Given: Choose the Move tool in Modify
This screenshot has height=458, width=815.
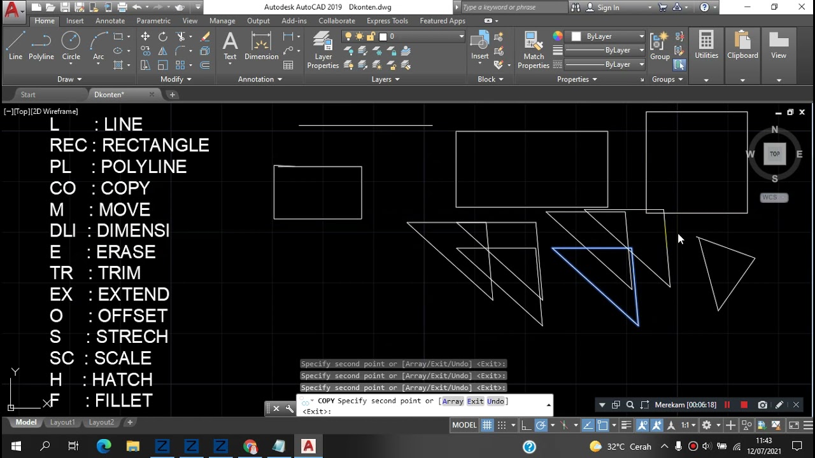Looking at the screenshot, I should pos(145,37).
